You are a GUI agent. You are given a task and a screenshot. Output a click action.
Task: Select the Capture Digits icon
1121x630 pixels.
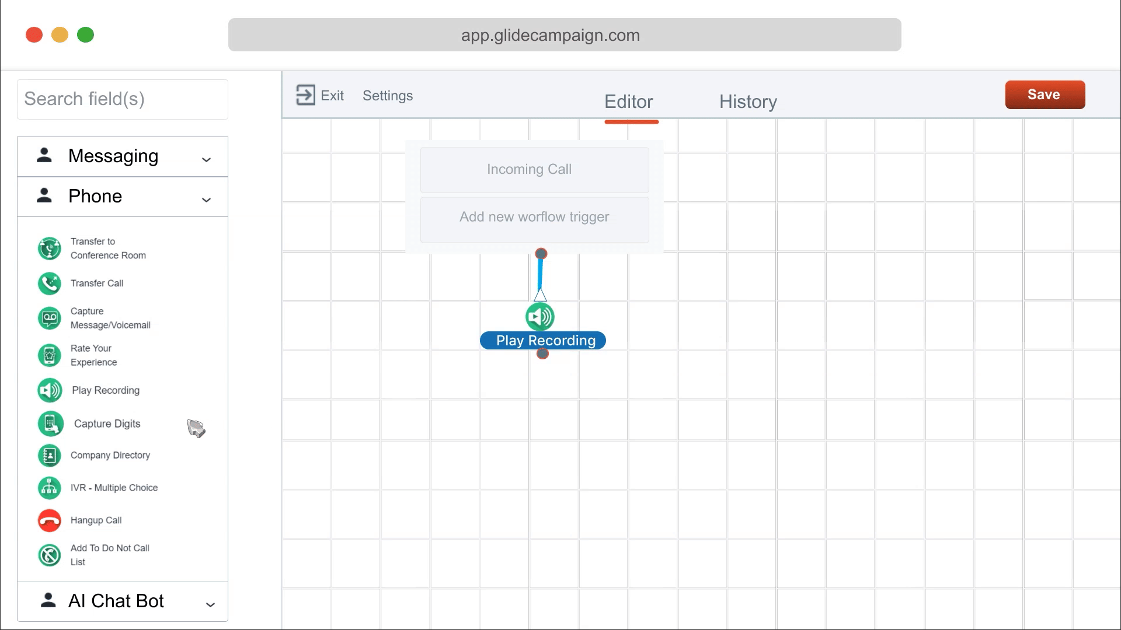50,424
